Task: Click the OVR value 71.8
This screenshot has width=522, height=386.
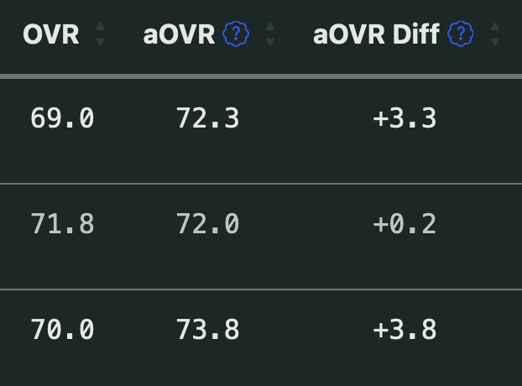Action: click(x=62, y=224)
